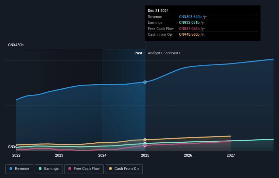Screen dimensions: 279x178
Task: Click the blue Revenue data point at 2025
Action: [145, 82]
